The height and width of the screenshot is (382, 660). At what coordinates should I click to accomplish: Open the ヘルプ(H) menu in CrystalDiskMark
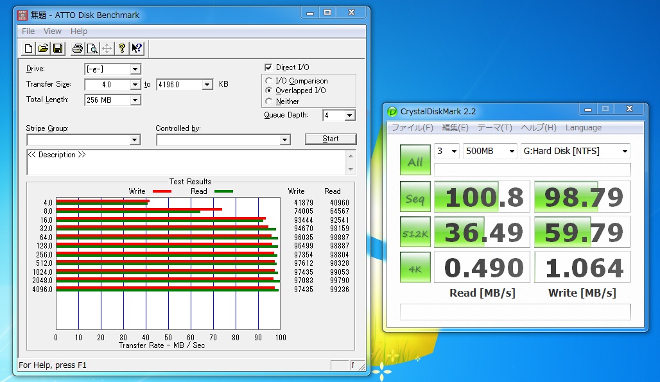coord(539,128)
